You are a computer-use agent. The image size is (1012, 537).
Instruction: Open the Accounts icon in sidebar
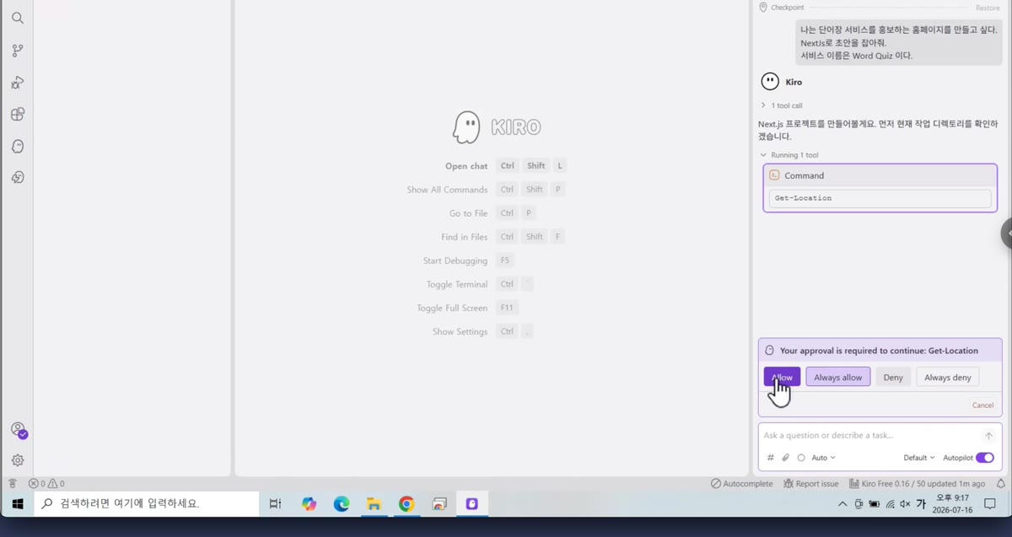tap(18, 430)
